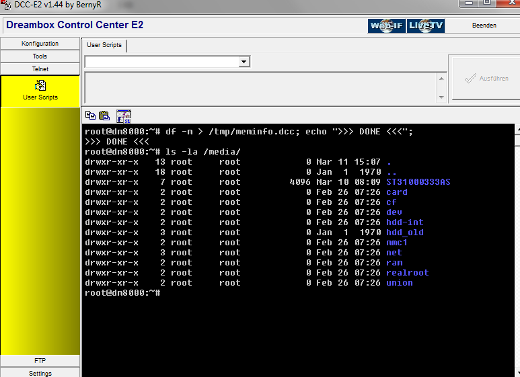Click the paste clipboard icon

(x=104, y=116)
